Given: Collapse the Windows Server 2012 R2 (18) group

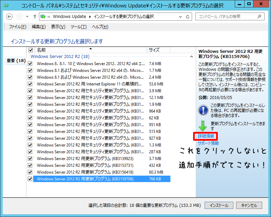Looking at the screenshot, I should [x=191, y=57].
